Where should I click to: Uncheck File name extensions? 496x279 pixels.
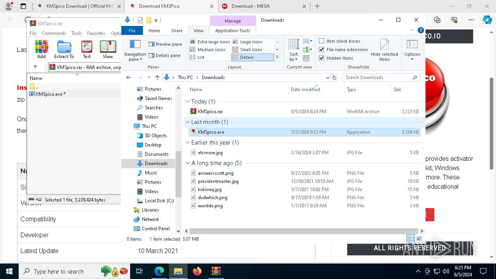coord(322,50)
